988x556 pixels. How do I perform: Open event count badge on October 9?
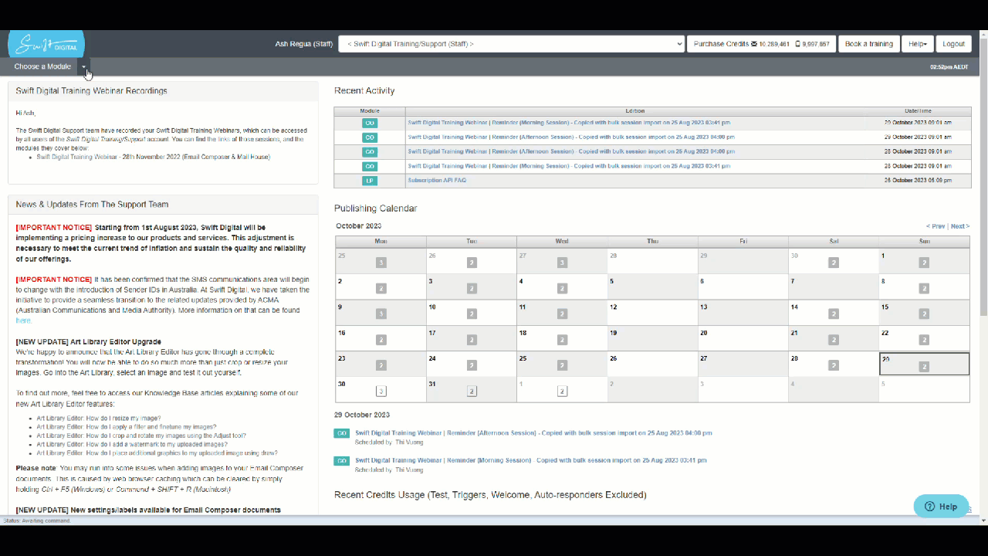point(381,314)
